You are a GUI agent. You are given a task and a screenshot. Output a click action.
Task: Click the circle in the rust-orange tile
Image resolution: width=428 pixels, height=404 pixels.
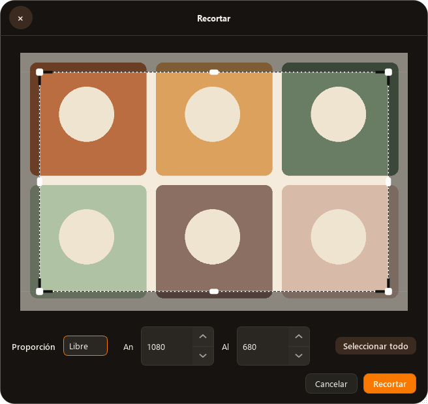(87, 114)
